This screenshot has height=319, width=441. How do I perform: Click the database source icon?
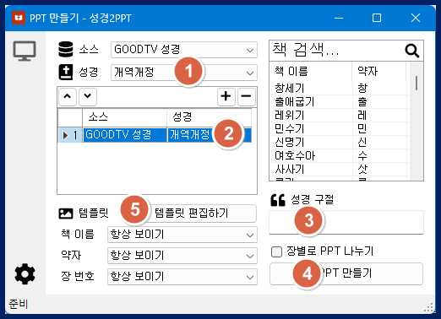(66, 50)
